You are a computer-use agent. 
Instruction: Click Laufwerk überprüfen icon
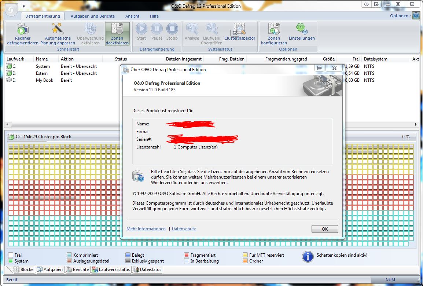coord(211,29)
